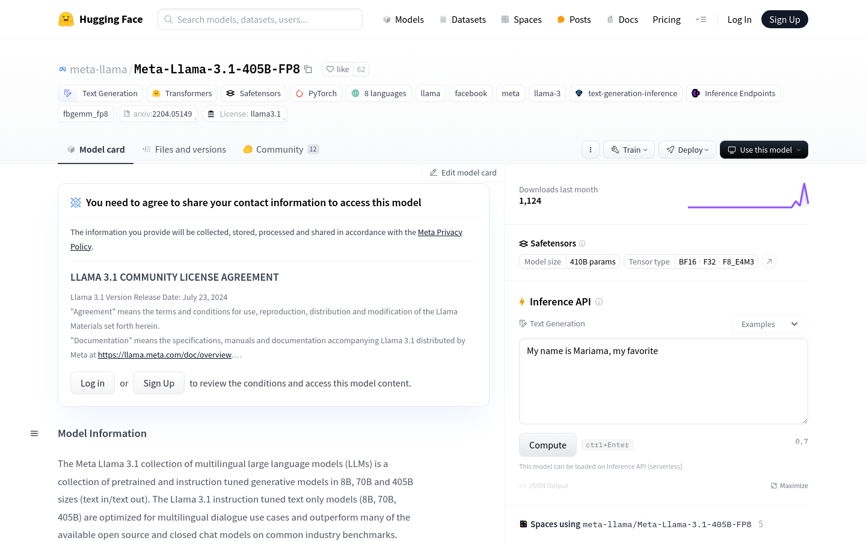Click the meta tag

511,93
